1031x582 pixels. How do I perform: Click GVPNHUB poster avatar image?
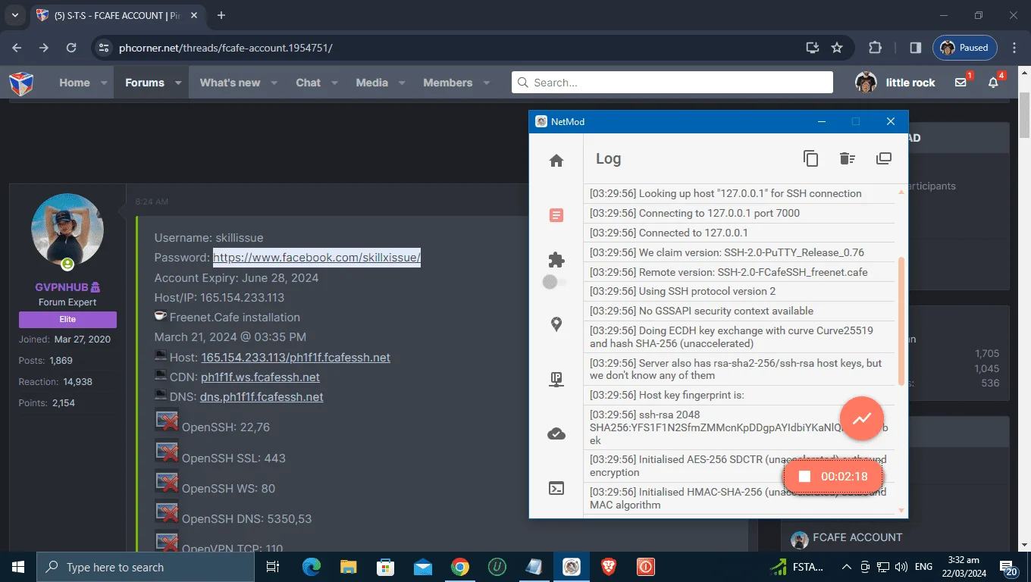tap(67, 230)
